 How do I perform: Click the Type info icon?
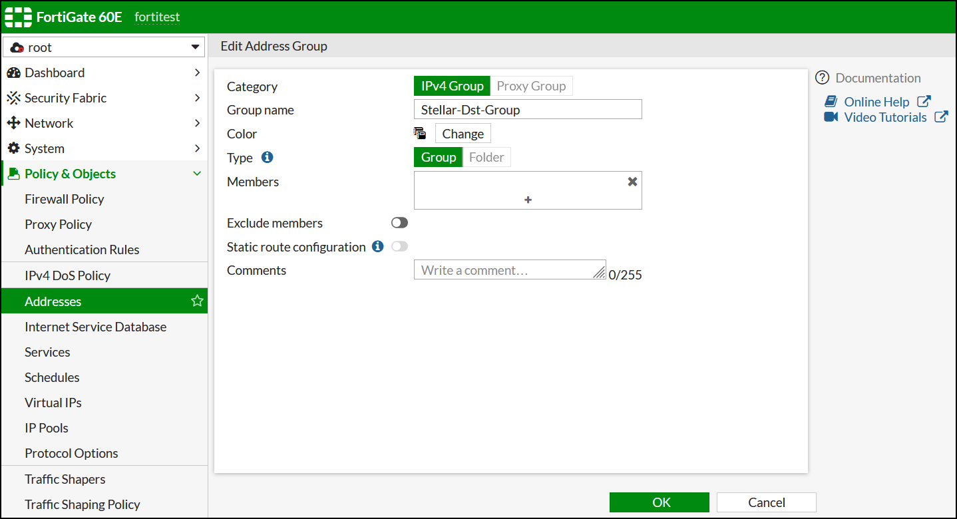267,158
